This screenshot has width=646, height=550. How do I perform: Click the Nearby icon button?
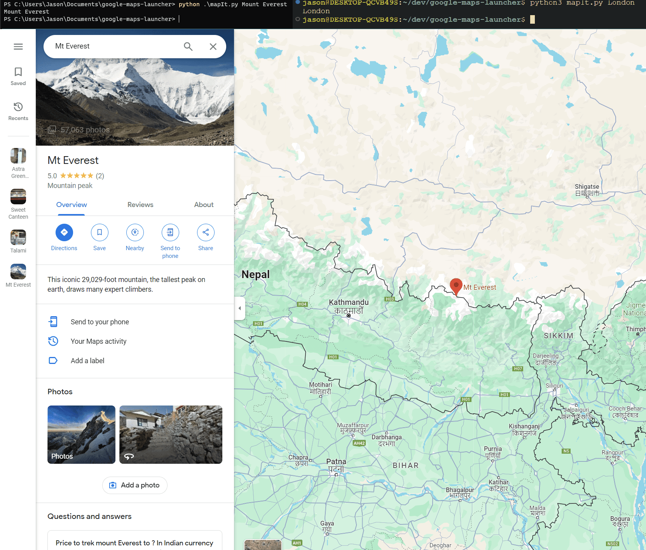(135, 232)
